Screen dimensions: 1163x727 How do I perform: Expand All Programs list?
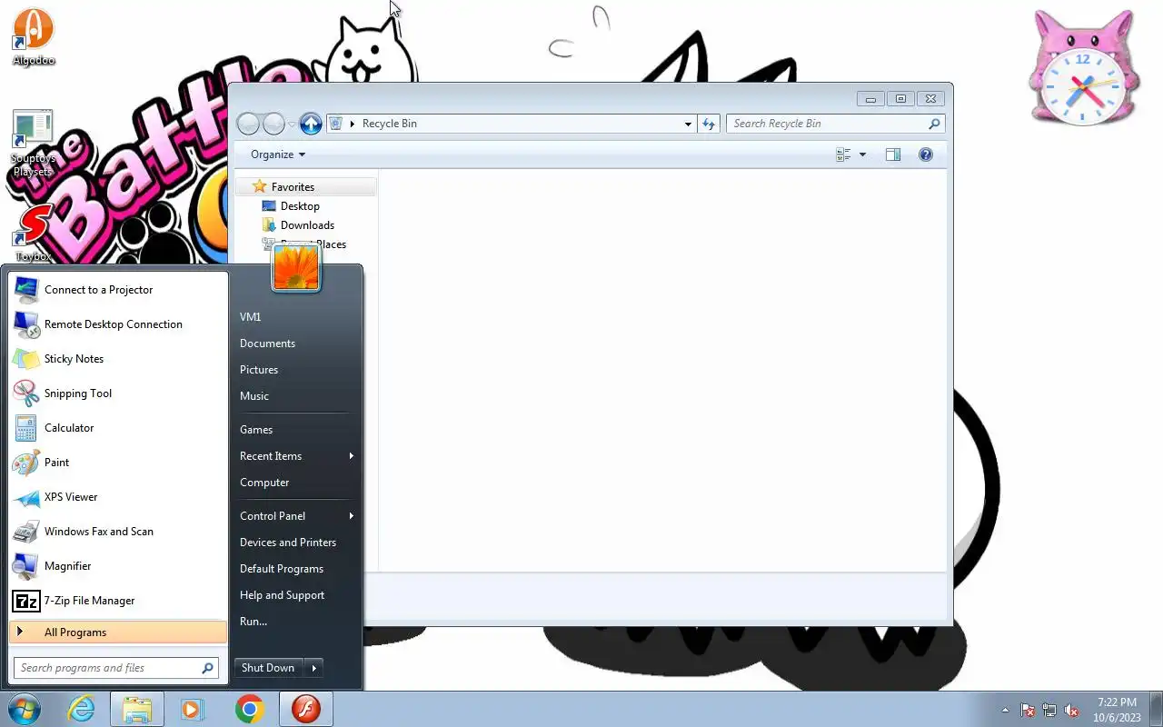118,632
